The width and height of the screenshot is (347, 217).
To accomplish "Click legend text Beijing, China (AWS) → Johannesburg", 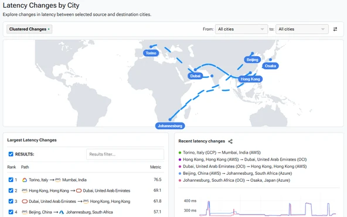I will [237, 174].
